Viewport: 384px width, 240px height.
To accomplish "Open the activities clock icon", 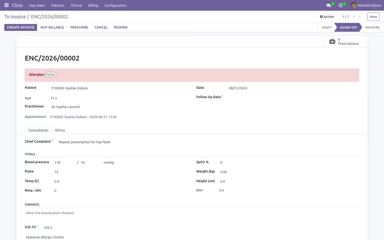I will (341, 5).
